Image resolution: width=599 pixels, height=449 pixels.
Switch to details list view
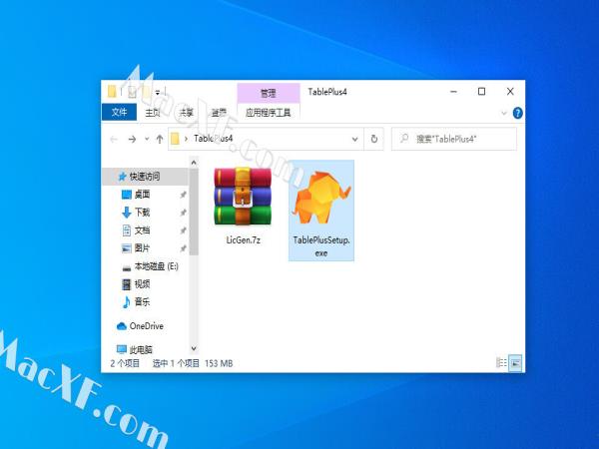501,363
